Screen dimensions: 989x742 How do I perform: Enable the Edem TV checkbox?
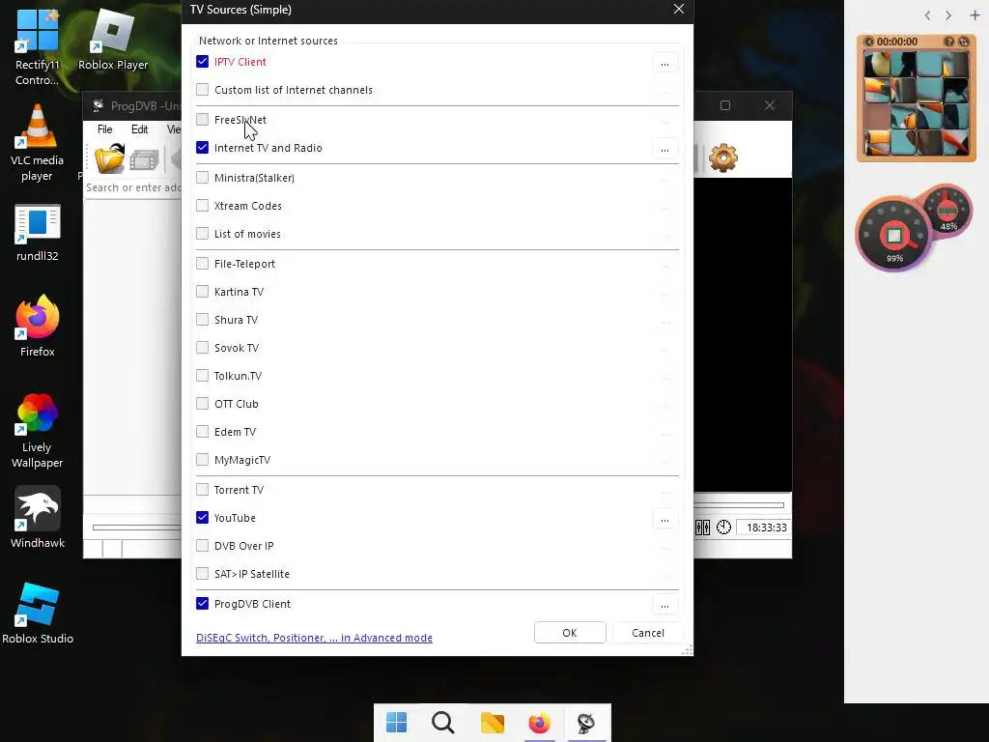point(203,432)
